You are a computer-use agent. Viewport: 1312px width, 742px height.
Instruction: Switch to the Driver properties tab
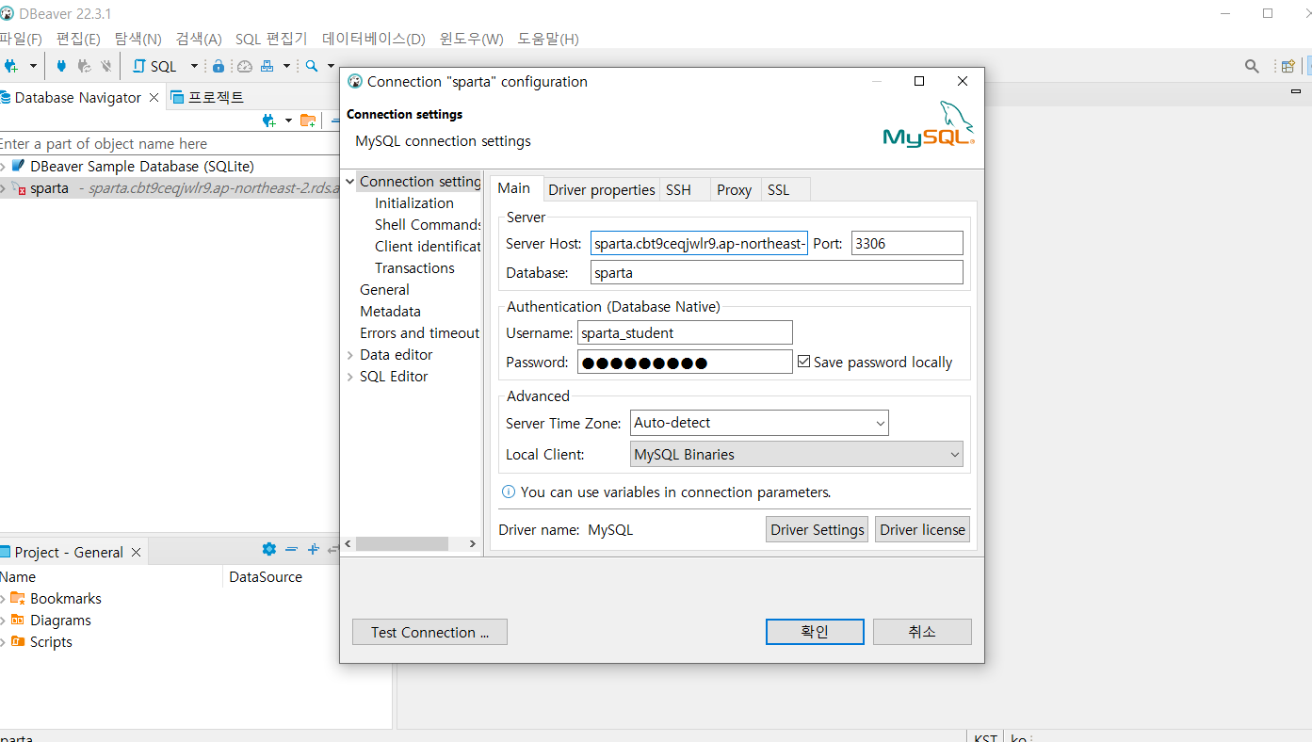point(602,189)
